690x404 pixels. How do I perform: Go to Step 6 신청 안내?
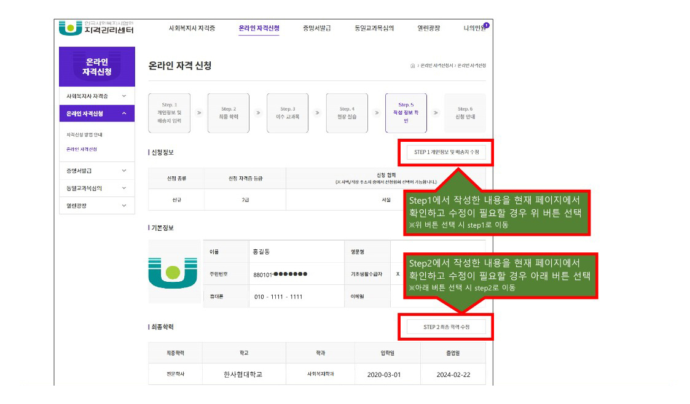click(x=465, y=113)
